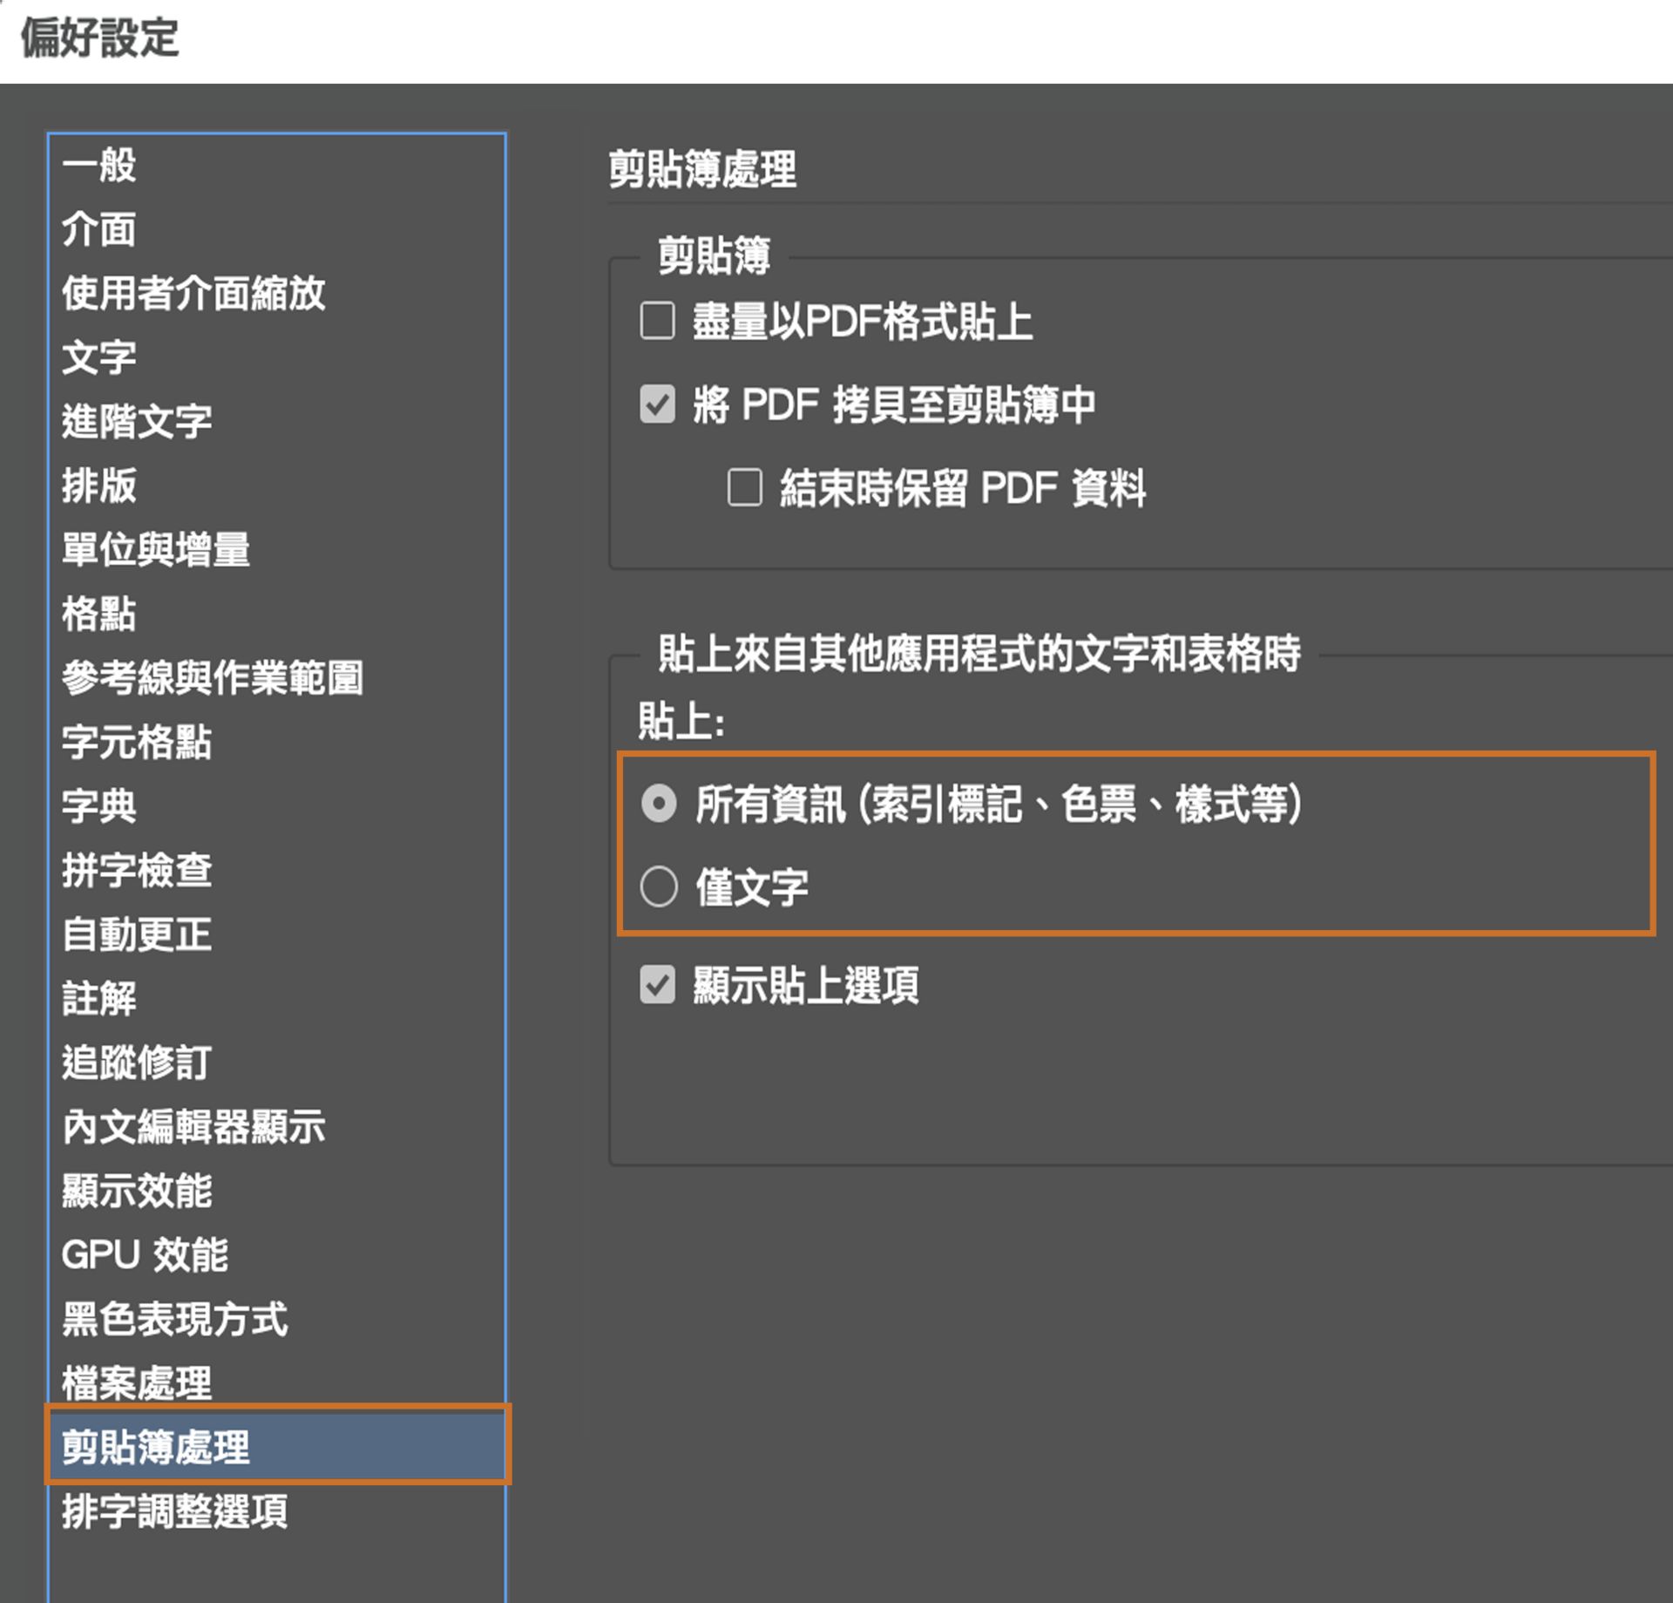
Task: Open 使用者介面縮放 preferences
Action: coord(193,295)
